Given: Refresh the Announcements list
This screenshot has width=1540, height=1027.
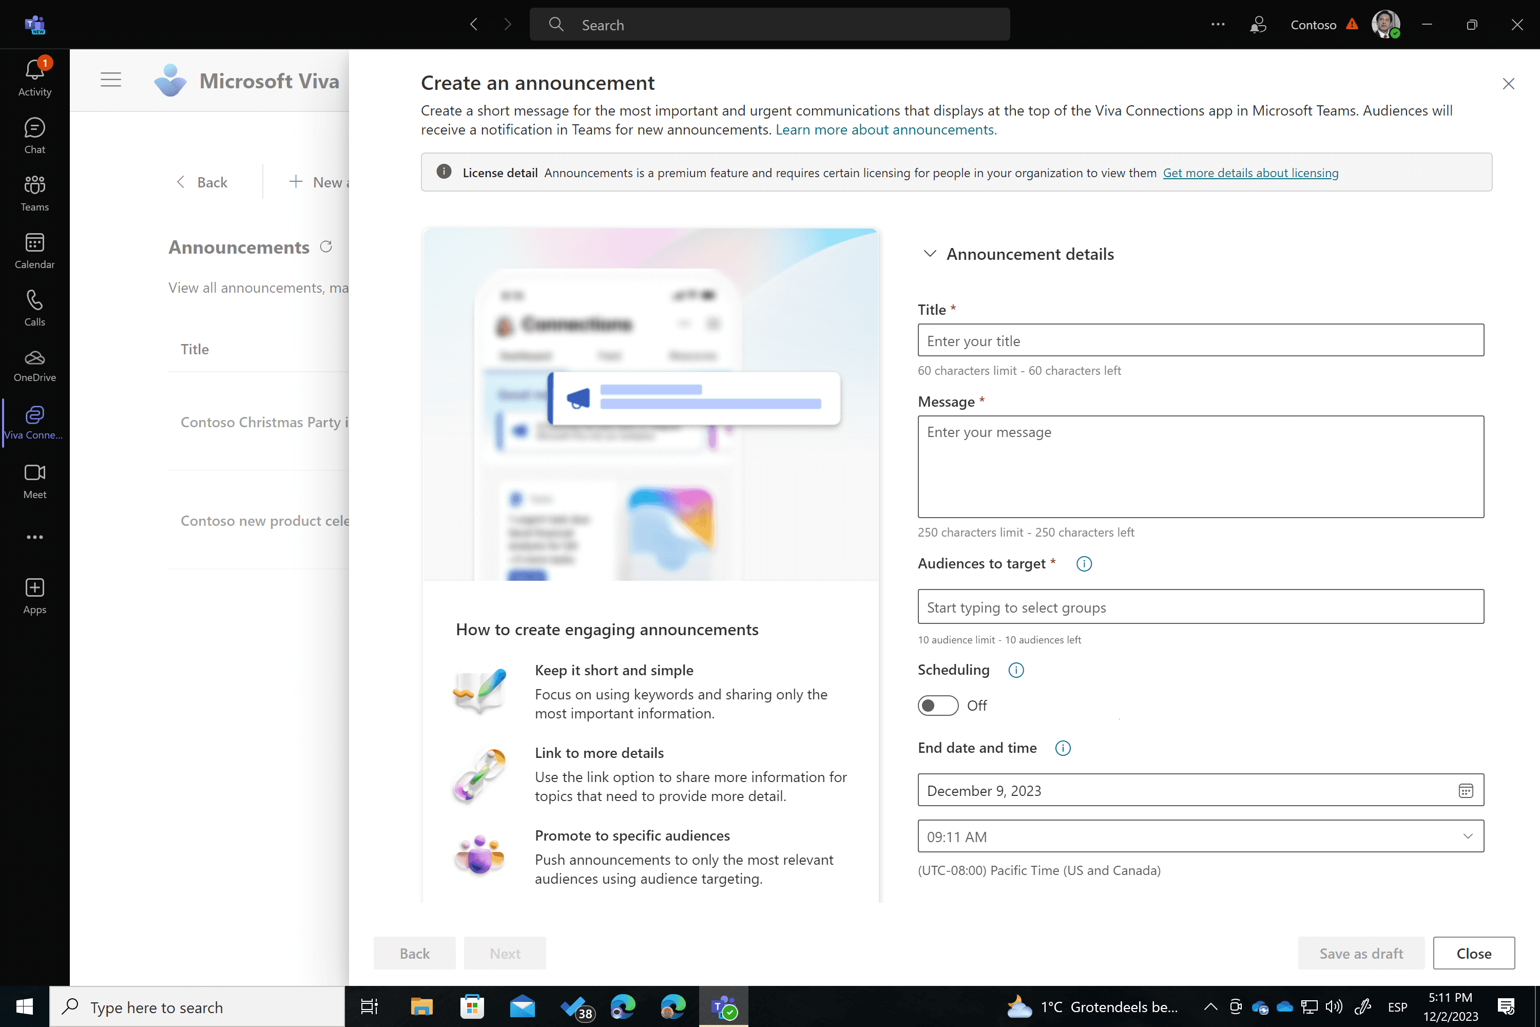Looking at the screenshot, I should coord(326,246).
